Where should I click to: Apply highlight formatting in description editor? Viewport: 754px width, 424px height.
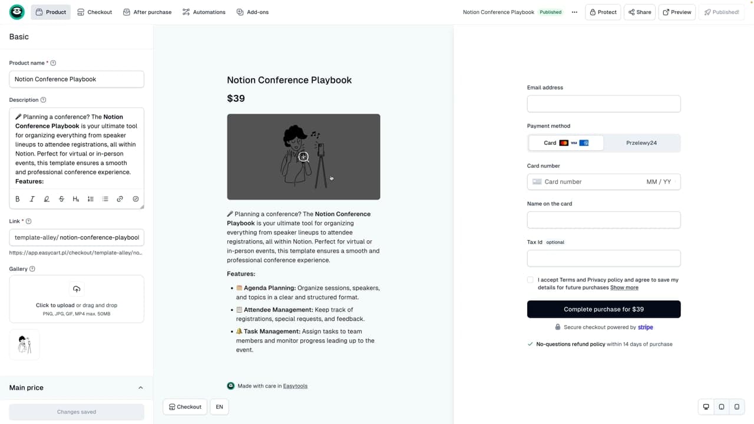(x=47, y=199)
